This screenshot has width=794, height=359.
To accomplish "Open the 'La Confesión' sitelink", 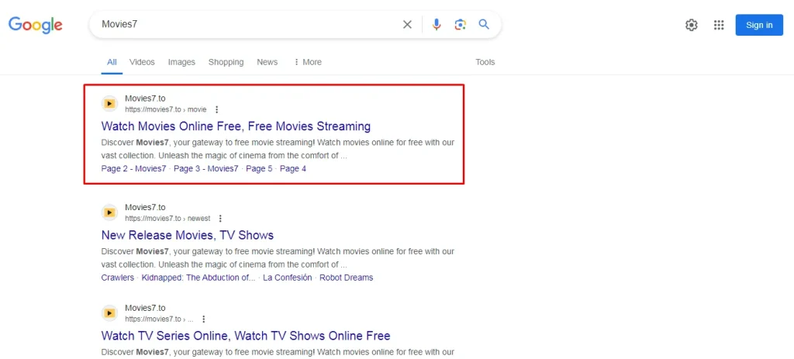I will click(x=288, y=278).
